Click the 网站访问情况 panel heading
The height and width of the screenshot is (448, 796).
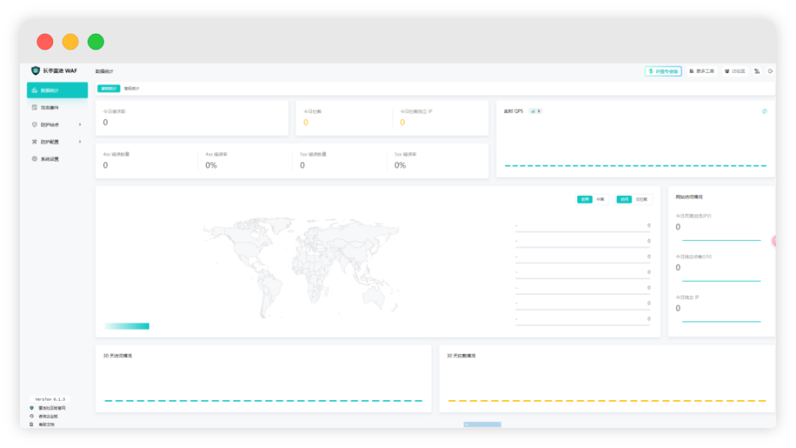[x=689, y=197]
